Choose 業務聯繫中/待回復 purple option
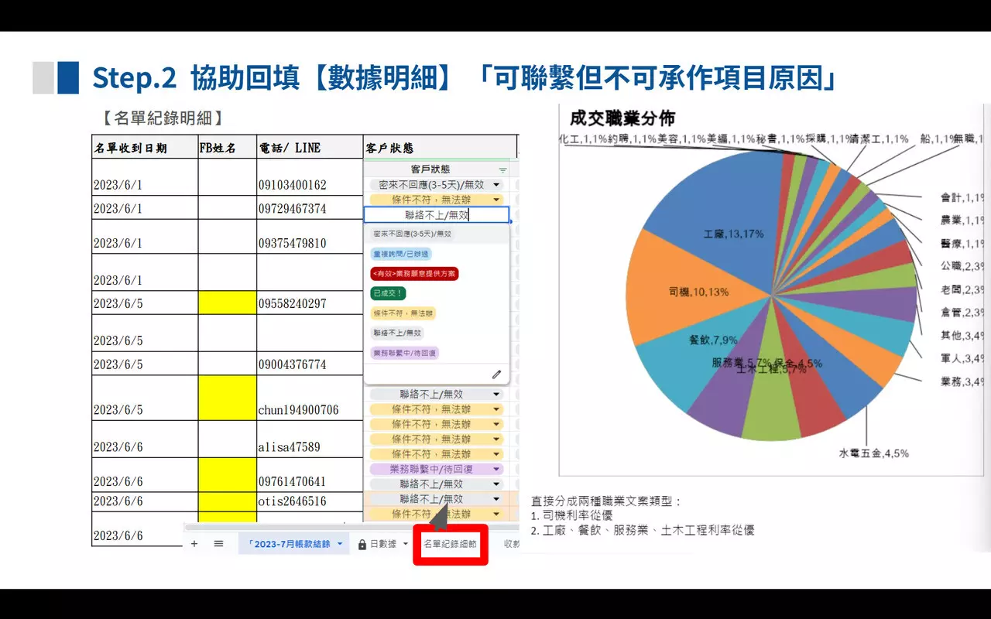The image size is (991, 619). 405,351
